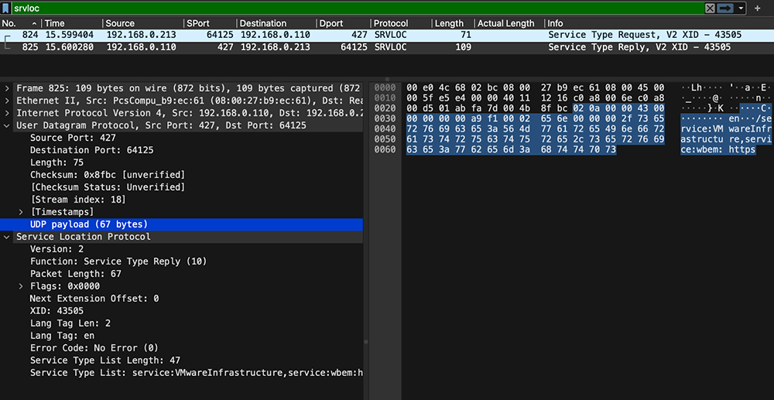774x400 pixels.
Task: Sort packets by No. column
Action: pos(20,23)
